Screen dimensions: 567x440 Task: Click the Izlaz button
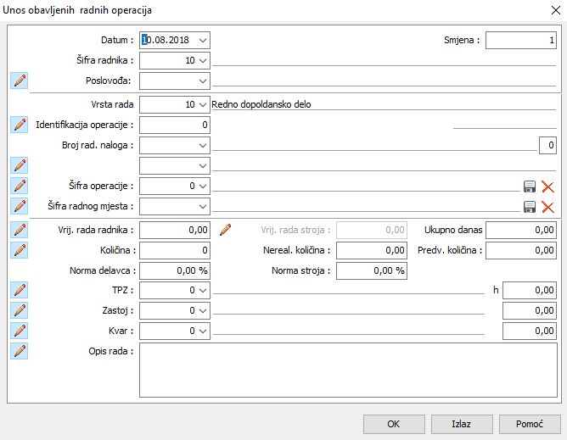click(462, 424)
